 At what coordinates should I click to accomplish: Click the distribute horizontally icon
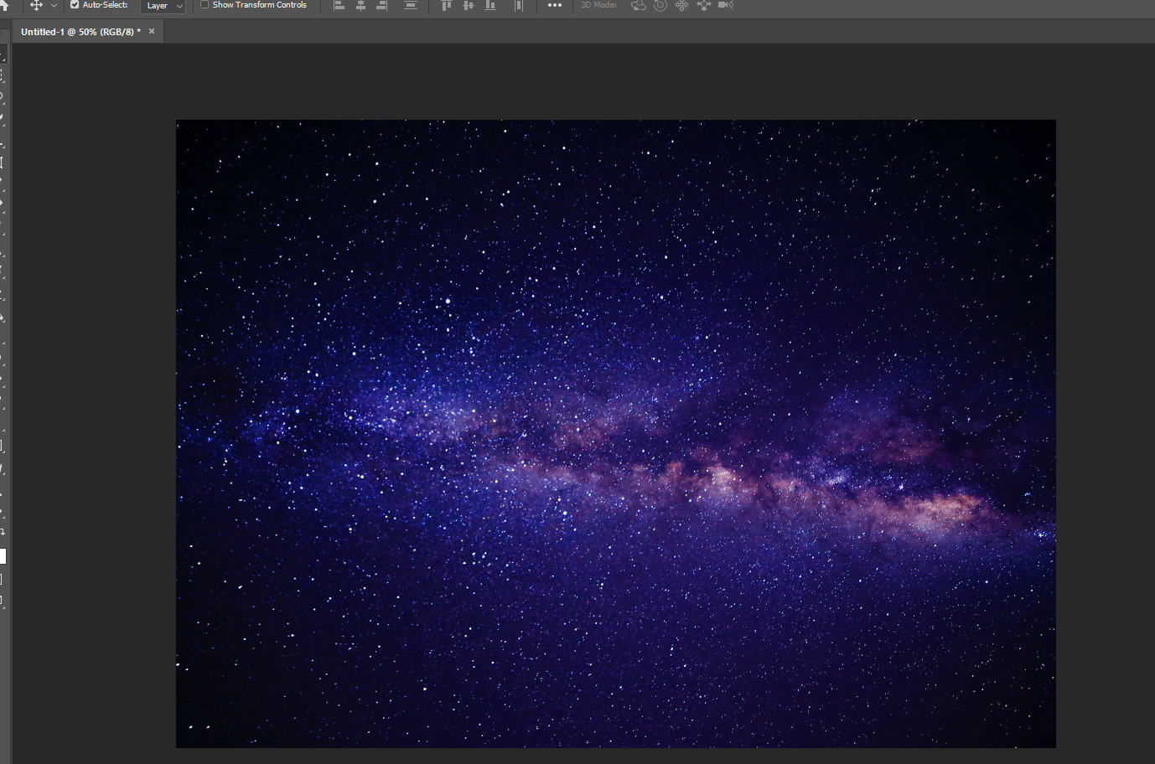tap(519, 6)
